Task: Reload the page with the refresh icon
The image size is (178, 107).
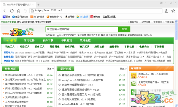Action: (x=12, y=11)
